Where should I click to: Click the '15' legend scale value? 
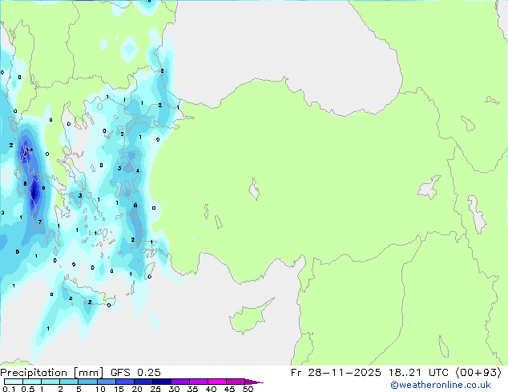tap(119, 389)
